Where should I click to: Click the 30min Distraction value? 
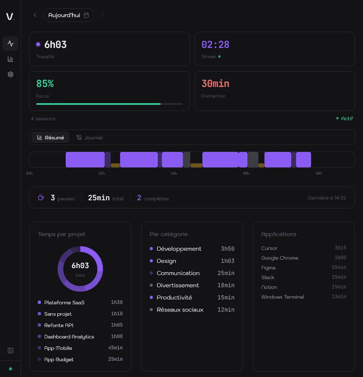tap(215, 84)
